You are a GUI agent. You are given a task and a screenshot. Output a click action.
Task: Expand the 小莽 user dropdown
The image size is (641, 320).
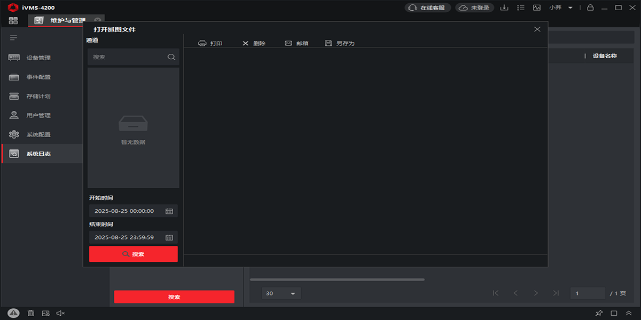pyautogui.click(x=561, y=8)
